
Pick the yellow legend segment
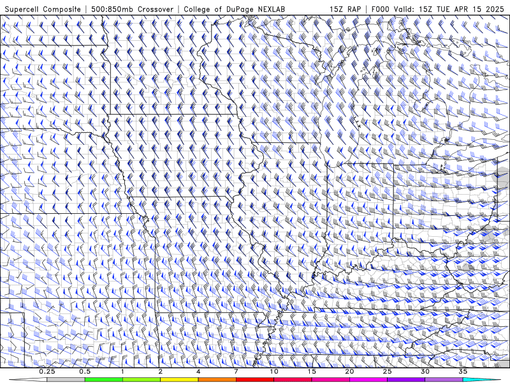point(179,380)
